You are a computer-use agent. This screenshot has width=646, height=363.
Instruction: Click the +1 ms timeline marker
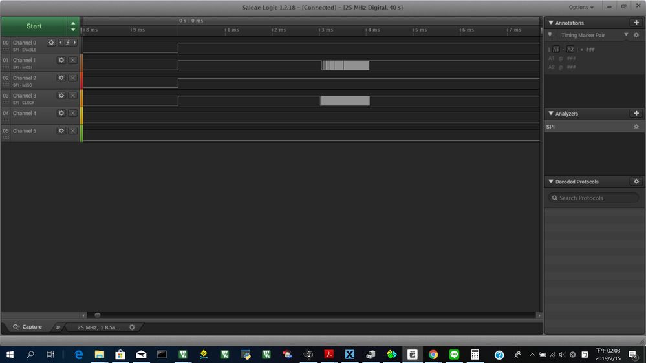[x=231, y=30]
